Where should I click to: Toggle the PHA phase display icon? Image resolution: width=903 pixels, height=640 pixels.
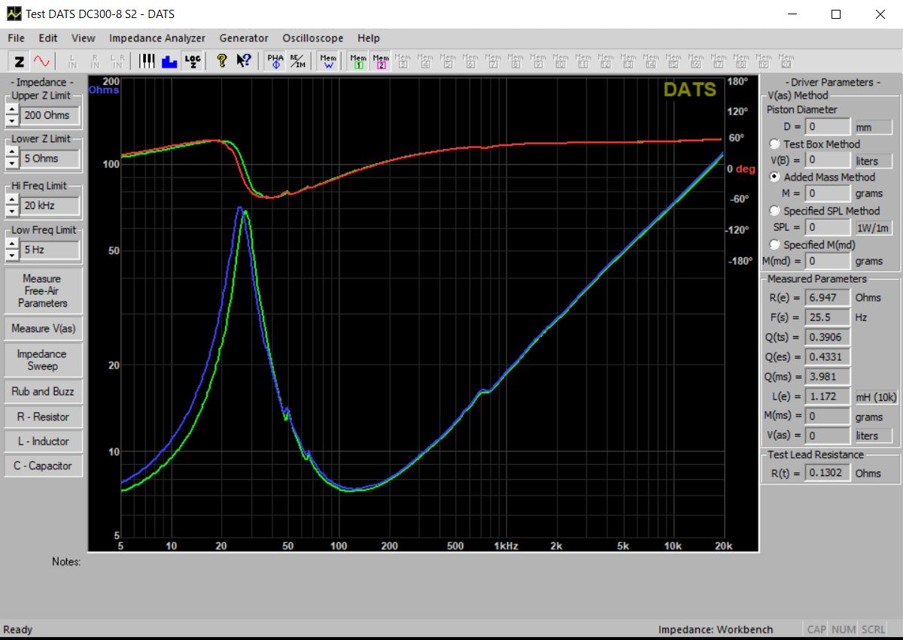click(x=275, y=61)
